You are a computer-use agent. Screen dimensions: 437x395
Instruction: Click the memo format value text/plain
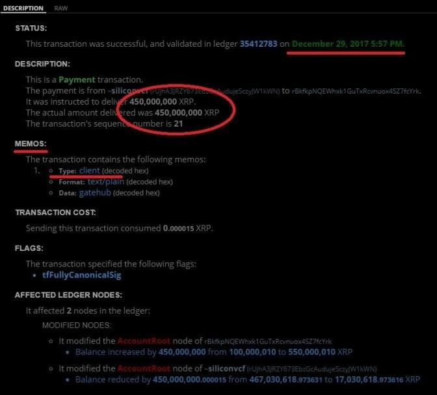point(105,182)
